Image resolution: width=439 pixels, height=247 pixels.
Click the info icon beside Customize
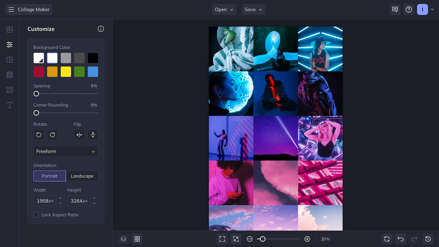coord(101,29)
